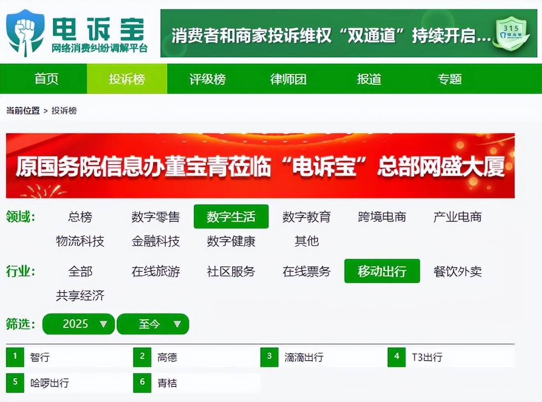Choose the 金融科技 domain option
The image size is (542, 402).
[x=156, y=241]
